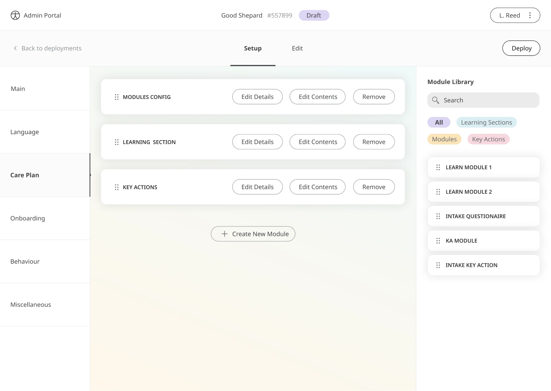Screen dimensions: 551x391
Task: Focus the Module Library search field
Action: (483, 100)
